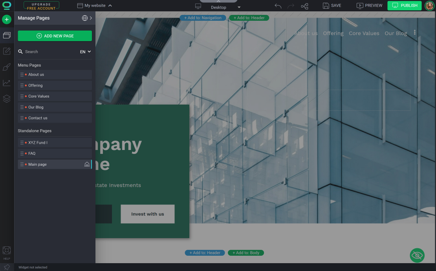436x271 pixels.
Task: Click Offering in website navigation
Action: point(333,33)
